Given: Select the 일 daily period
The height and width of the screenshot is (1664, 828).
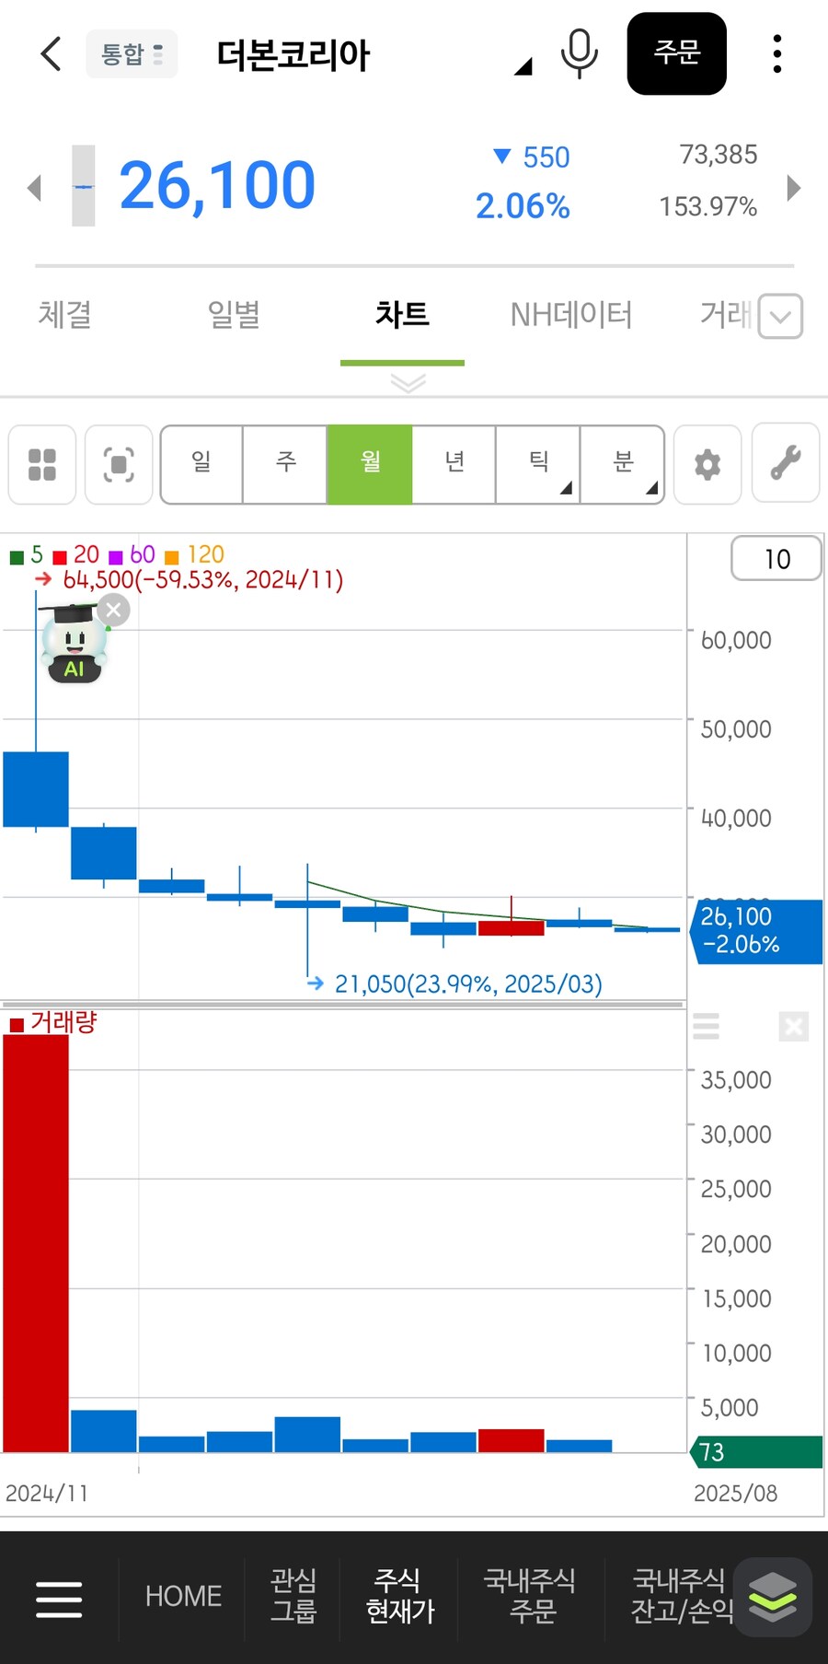Looking at the screenshot, I should coord(201,464).
